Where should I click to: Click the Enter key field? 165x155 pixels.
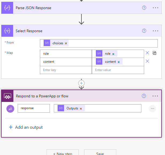pyautogui.click(x=66, y=70)
